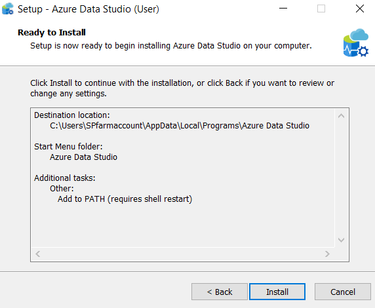Click the 'Setup - Azure Data Studio (User)' title
This screenshot has width=375, height=308.
point(89,9)
